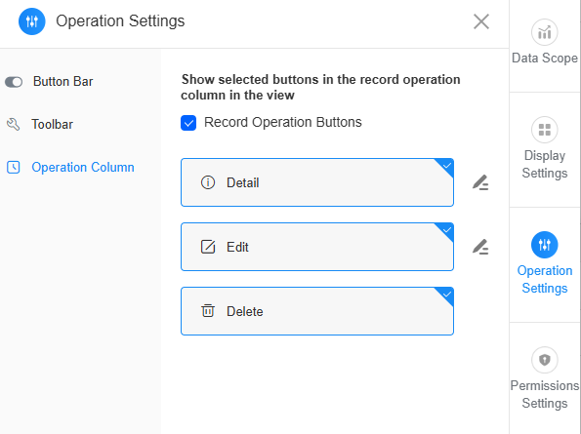Click the edit pencil icon next to Edit
Image resolution: width=581 pixels, height=434 pixels.
point(480,247)
